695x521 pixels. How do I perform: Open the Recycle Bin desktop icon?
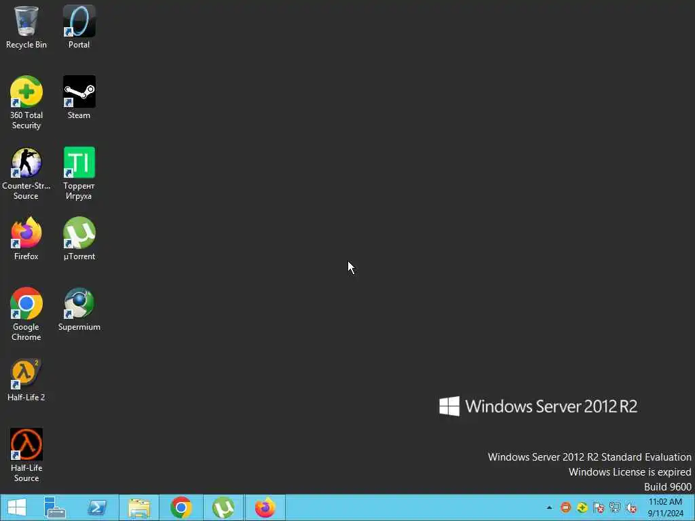(26, 21)
